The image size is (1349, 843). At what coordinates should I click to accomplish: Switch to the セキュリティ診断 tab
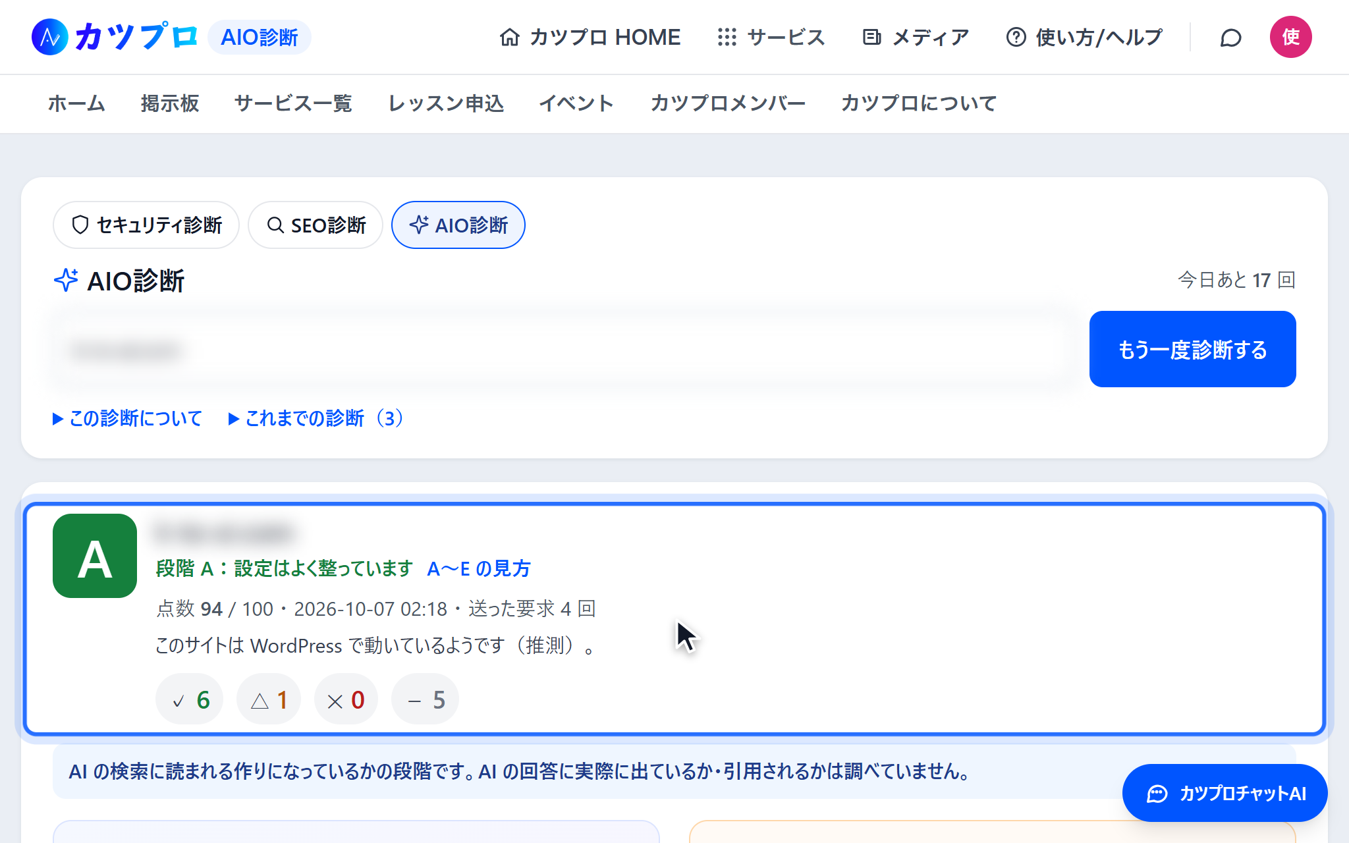(146, 225)
